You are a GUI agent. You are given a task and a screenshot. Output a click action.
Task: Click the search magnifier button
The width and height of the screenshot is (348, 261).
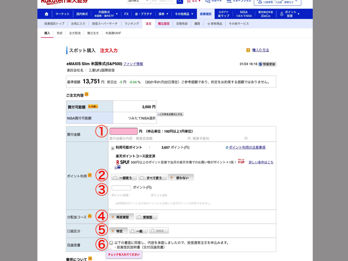click(x=180, y=1)
